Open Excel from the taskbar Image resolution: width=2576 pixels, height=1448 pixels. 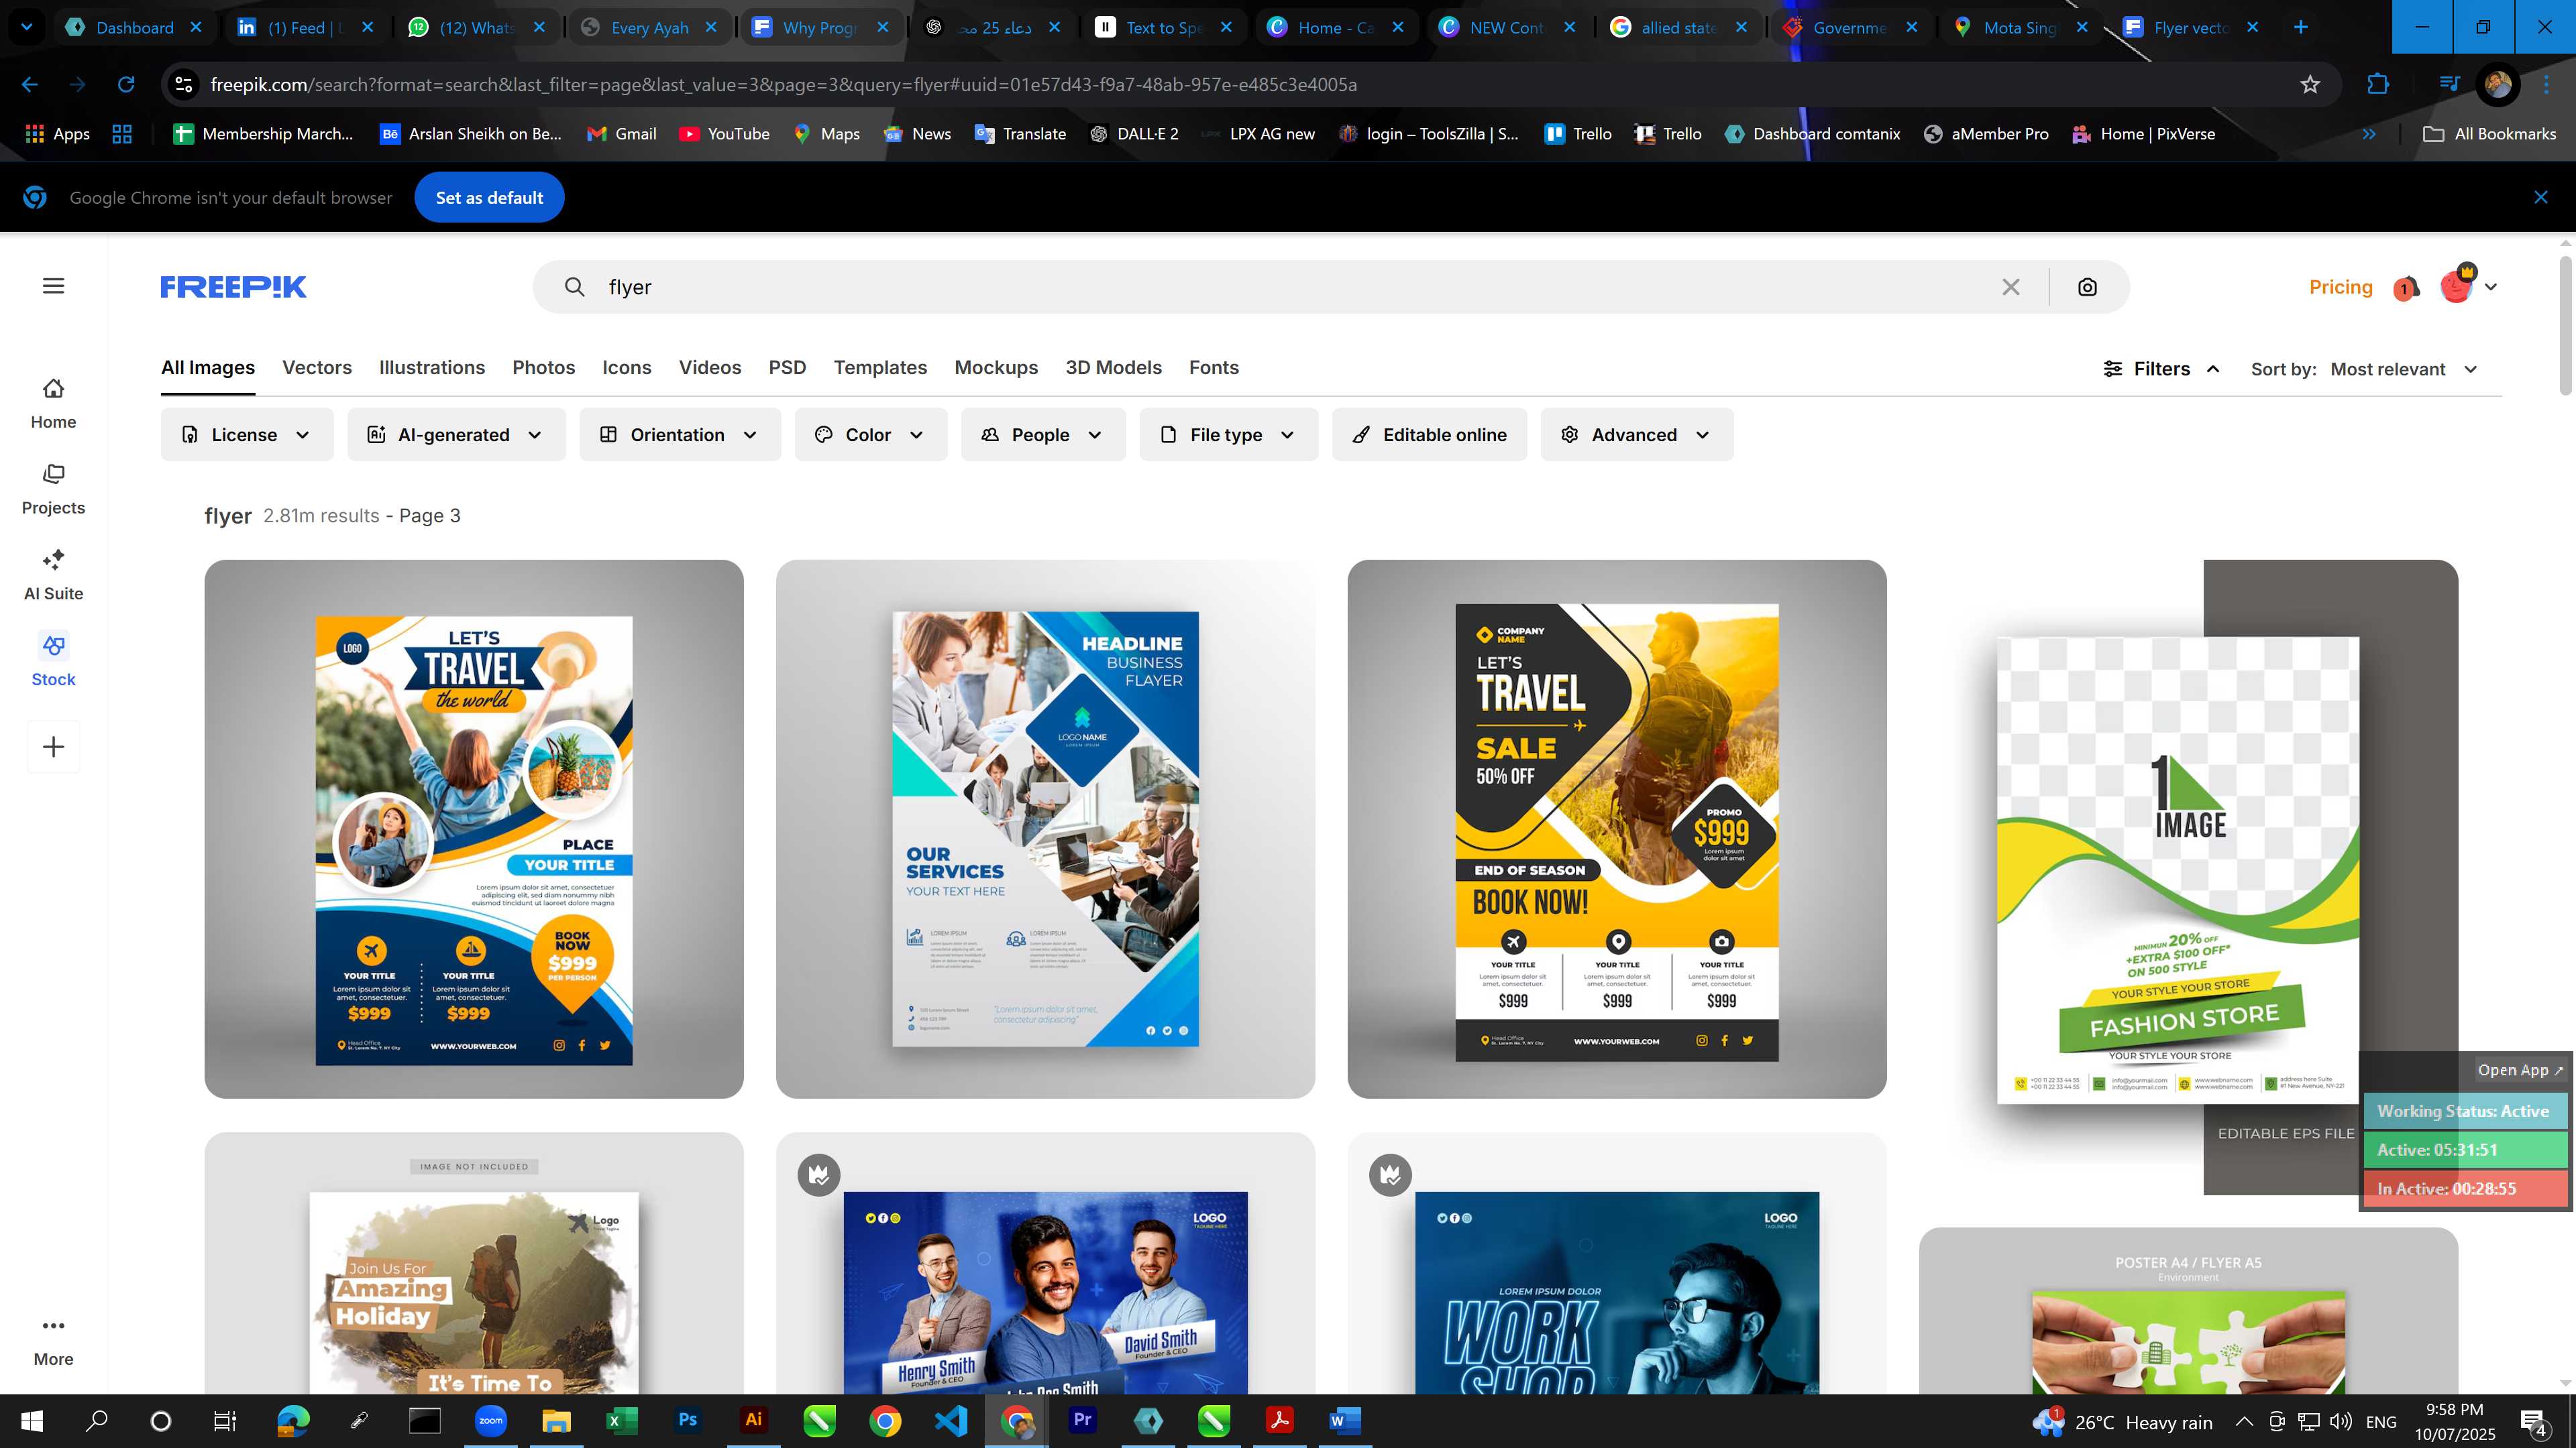622,1420
